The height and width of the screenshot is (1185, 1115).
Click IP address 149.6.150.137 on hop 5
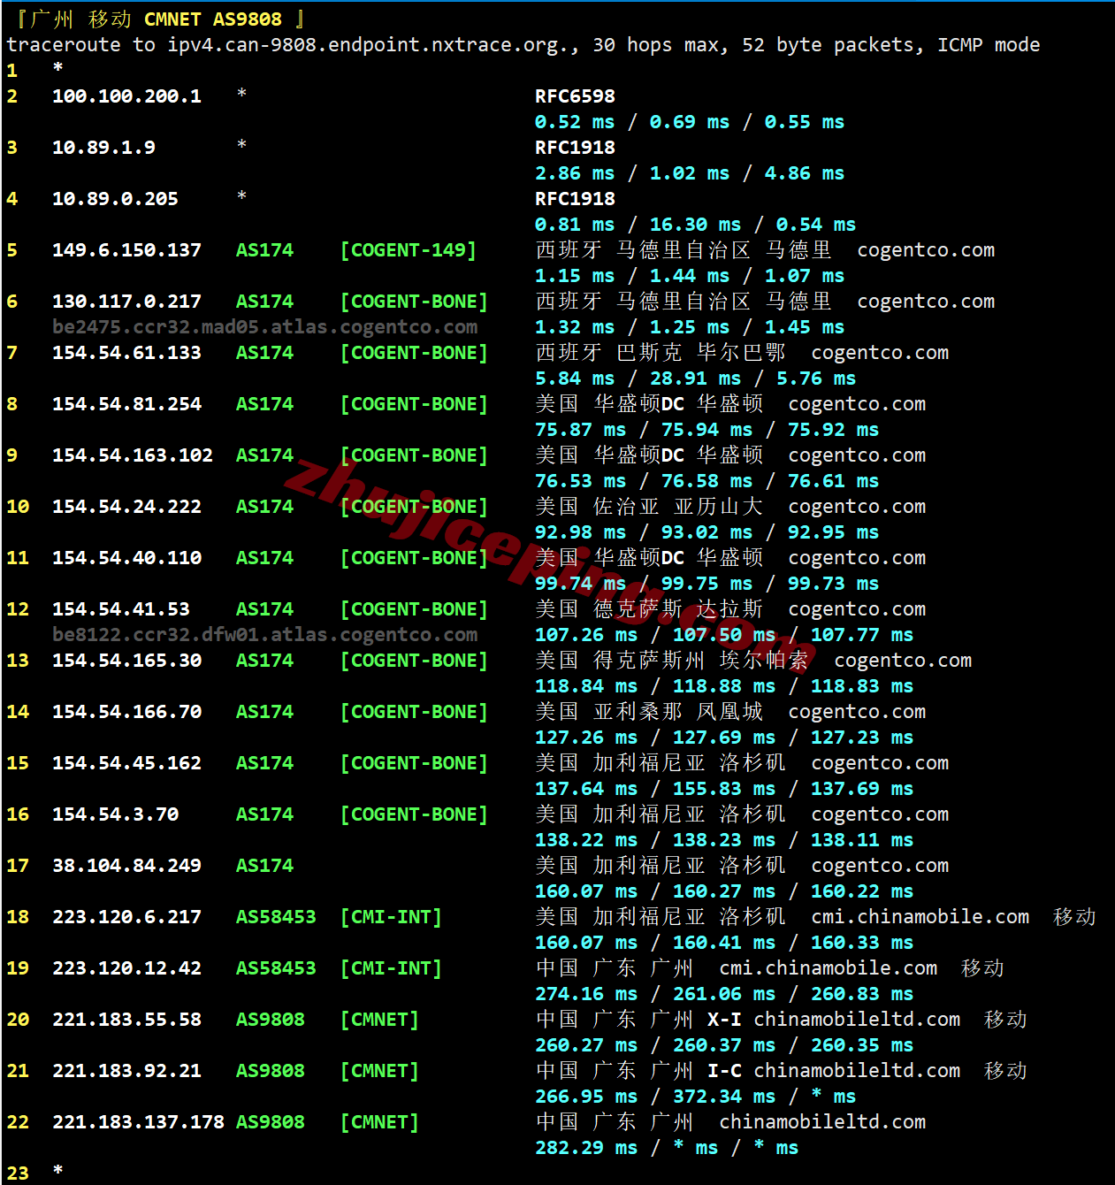click(126, 250)
